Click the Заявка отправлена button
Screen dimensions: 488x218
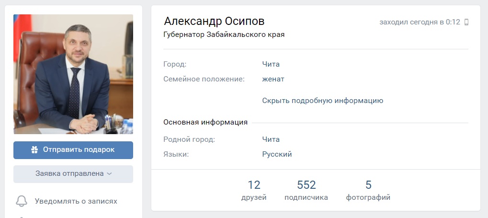click(73, 174)
